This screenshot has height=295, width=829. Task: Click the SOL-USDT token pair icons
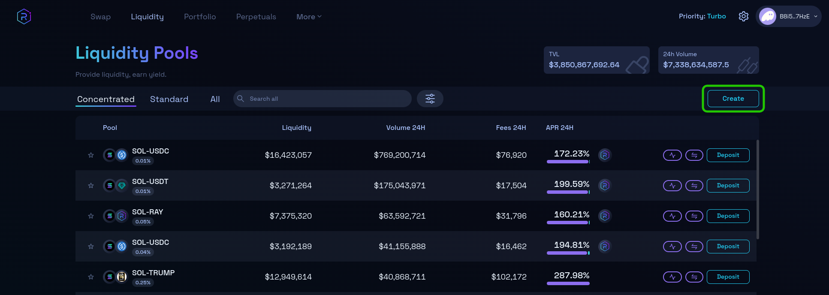116,186
